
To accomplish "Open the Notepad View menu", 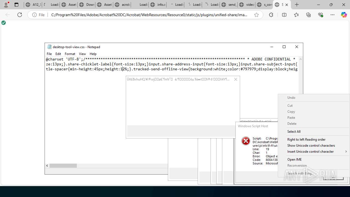I will (82, 54).
